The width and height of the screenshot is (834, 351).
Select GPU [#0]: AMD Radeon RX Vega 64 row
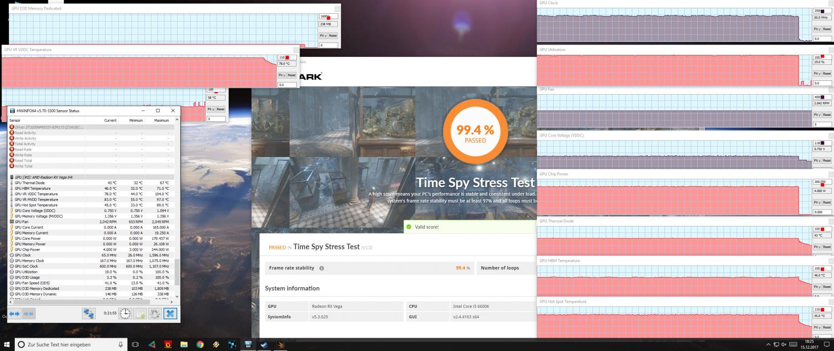coord(91,177)
